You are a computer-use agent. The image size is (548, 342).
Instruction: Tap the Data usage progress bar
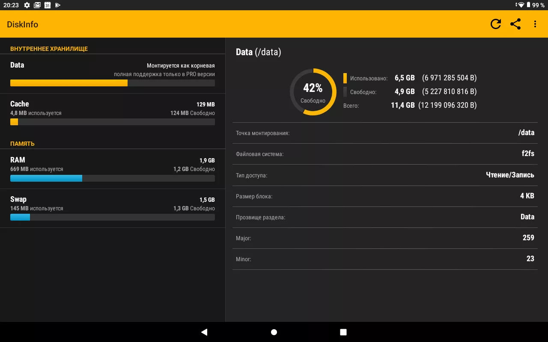tap(113, 83)
